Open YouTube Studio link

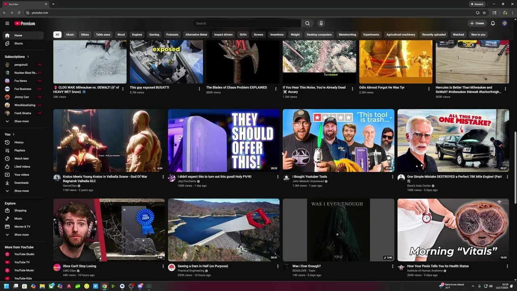tap(24, 254)
